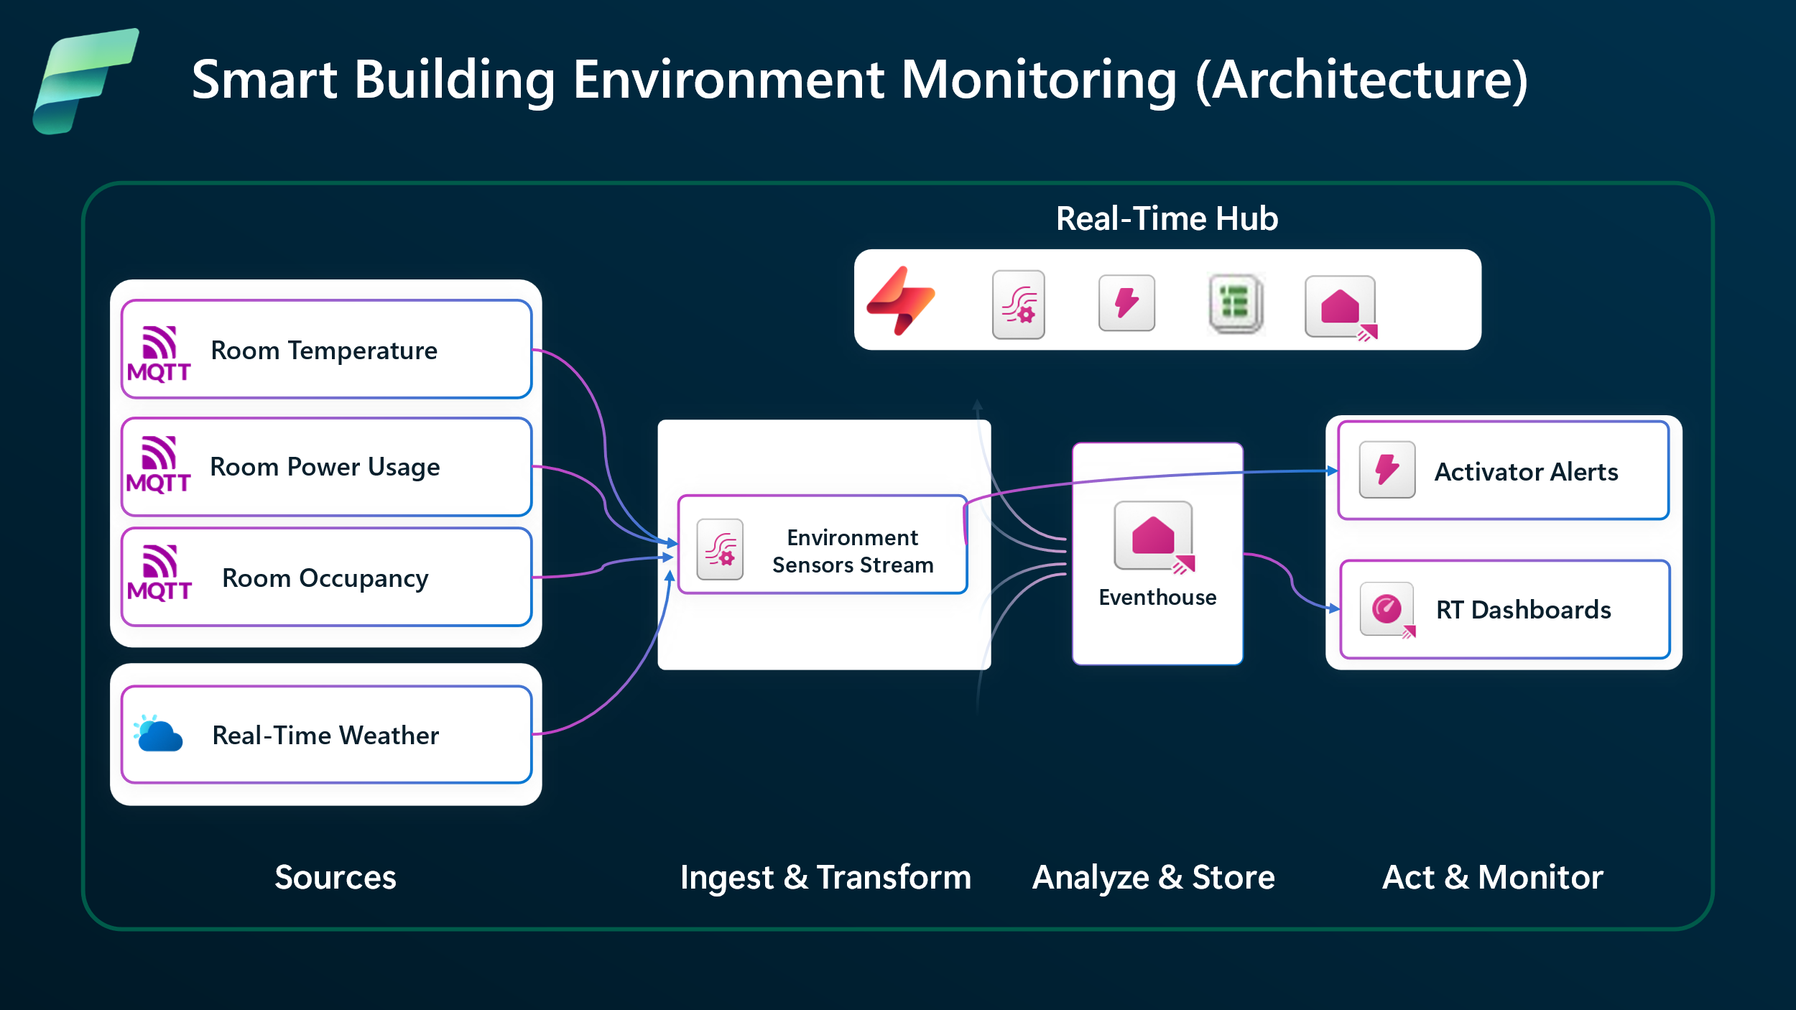
Task: Click the MQTT icon beside Room Temperature
Action: [159, 353]
